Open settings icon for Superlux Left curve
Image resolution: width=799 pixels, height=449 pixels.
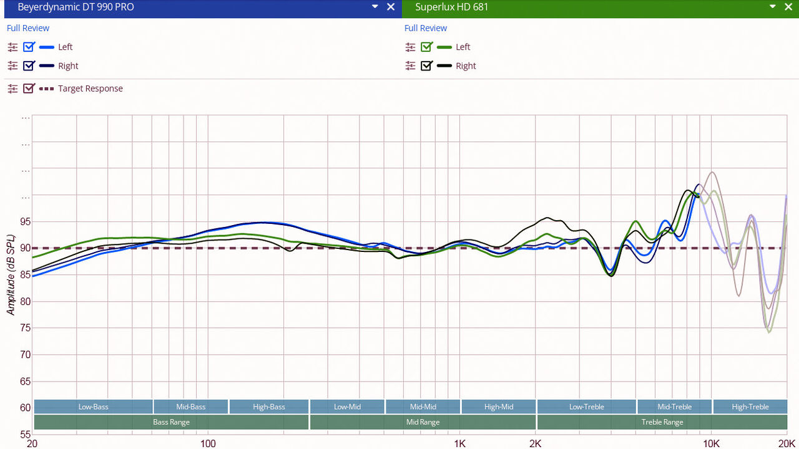(410, 47)
